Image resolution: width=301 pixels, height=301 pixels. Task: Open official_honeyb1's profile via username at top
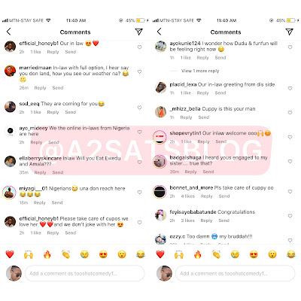(x=39, y=43)
